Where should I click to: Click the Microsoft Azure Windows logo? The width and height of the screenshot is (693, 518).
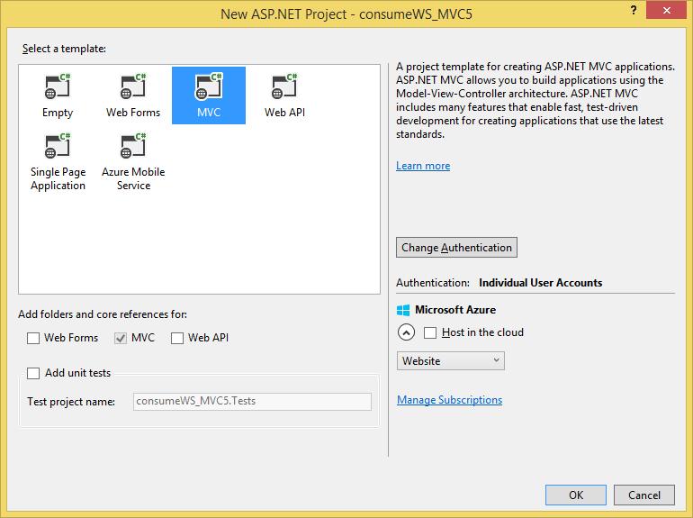(403, 310)
